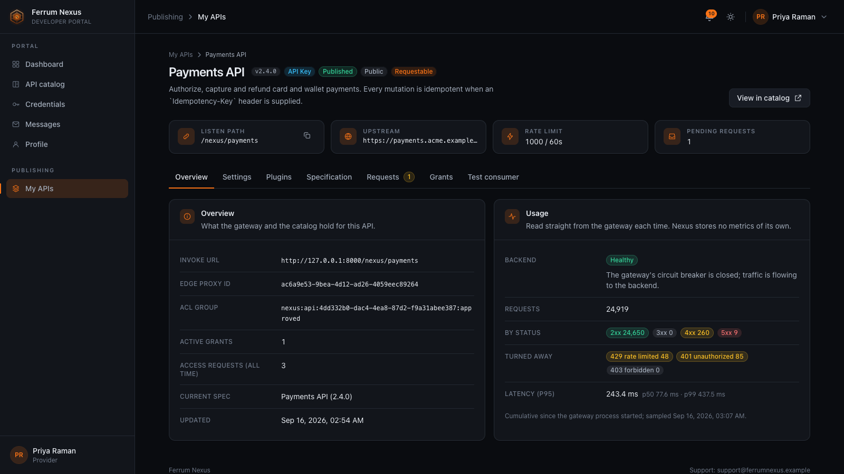Go to API catalog in sidebar
The width and height of the screenshot is (844, 474).
point(67,84)
